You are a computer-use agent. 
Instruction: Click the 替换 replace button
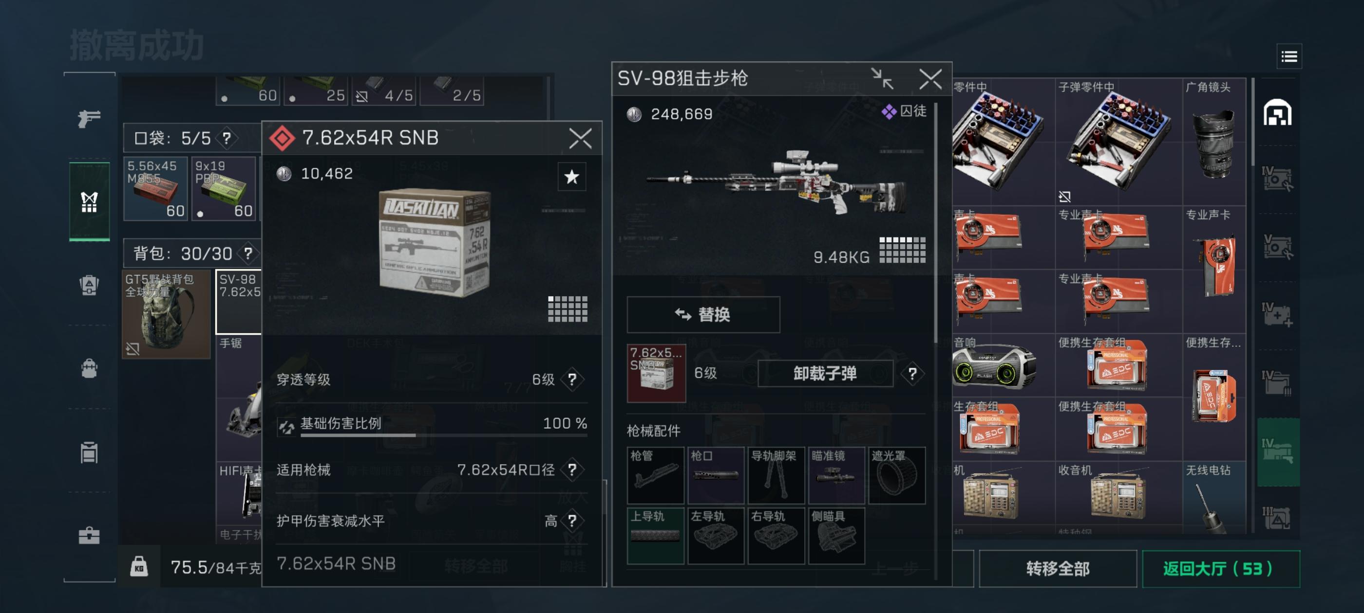(702, 315)
